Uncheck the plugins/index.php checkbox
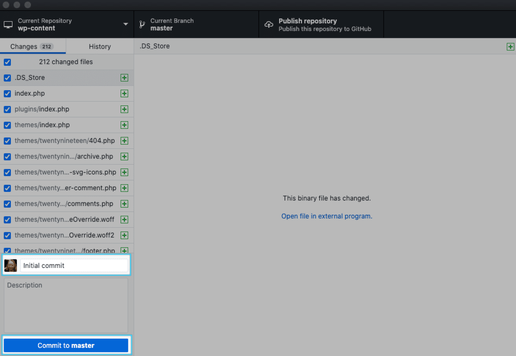 tap(7, 109)
